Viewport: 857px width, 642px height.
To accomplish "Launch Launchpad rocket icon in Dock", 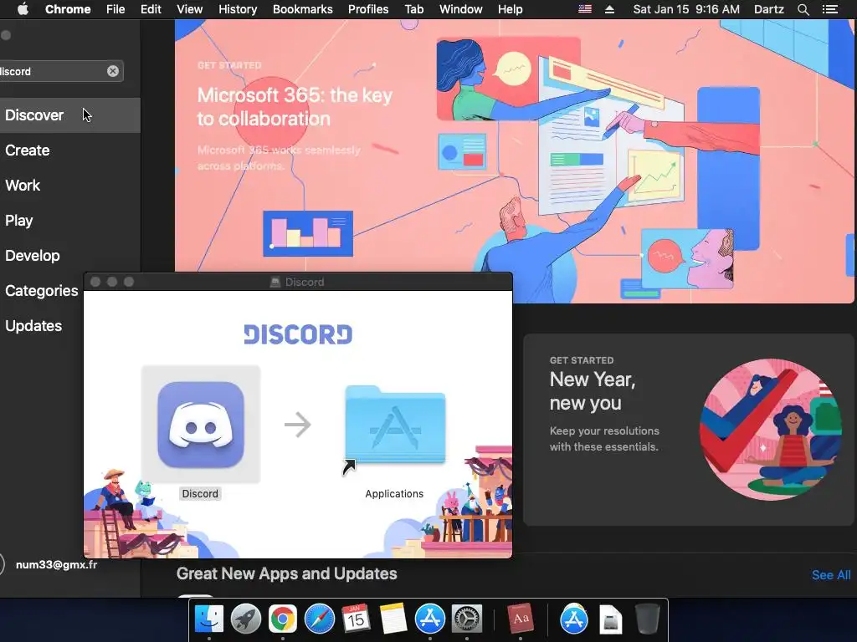I will tap(246, 619).
